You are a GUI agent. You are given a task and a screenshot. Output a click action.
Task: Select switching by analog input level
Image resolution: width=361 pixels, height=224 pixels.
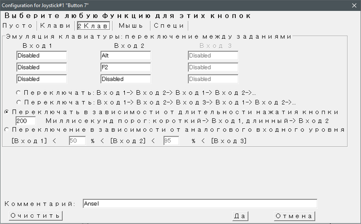[x=6, y=130]
